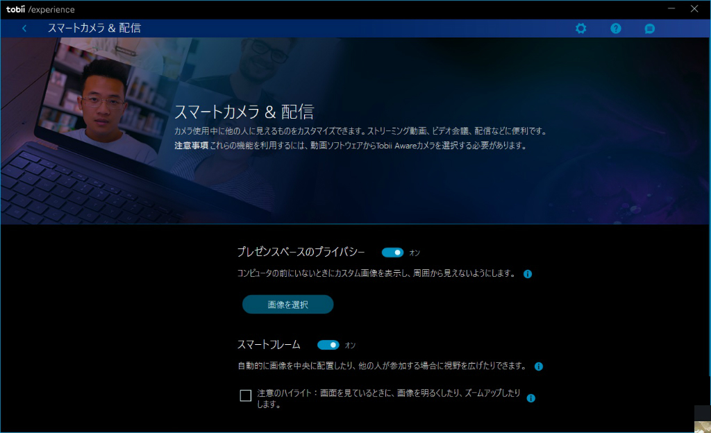This screenshot has height=433, width=711.
Task: Check the 注意のハイライト checkbox
Action: [x=245, y=396]
